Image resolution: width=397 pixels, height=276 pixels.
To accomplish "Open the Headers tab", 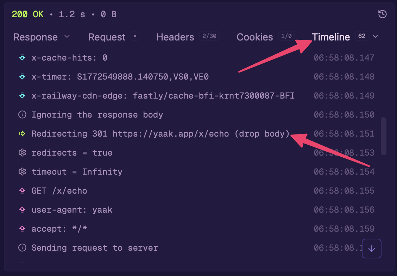I will (x=175, y=37).
